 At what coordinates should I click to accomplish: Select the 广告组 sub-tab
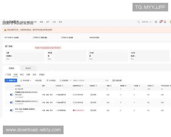pyautogui.click(x=8, y=74)
